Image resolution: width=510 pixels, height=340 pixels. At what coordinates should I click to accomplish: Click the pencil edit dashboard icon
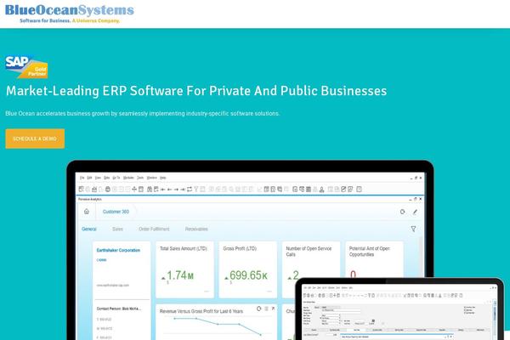(415, 212)
